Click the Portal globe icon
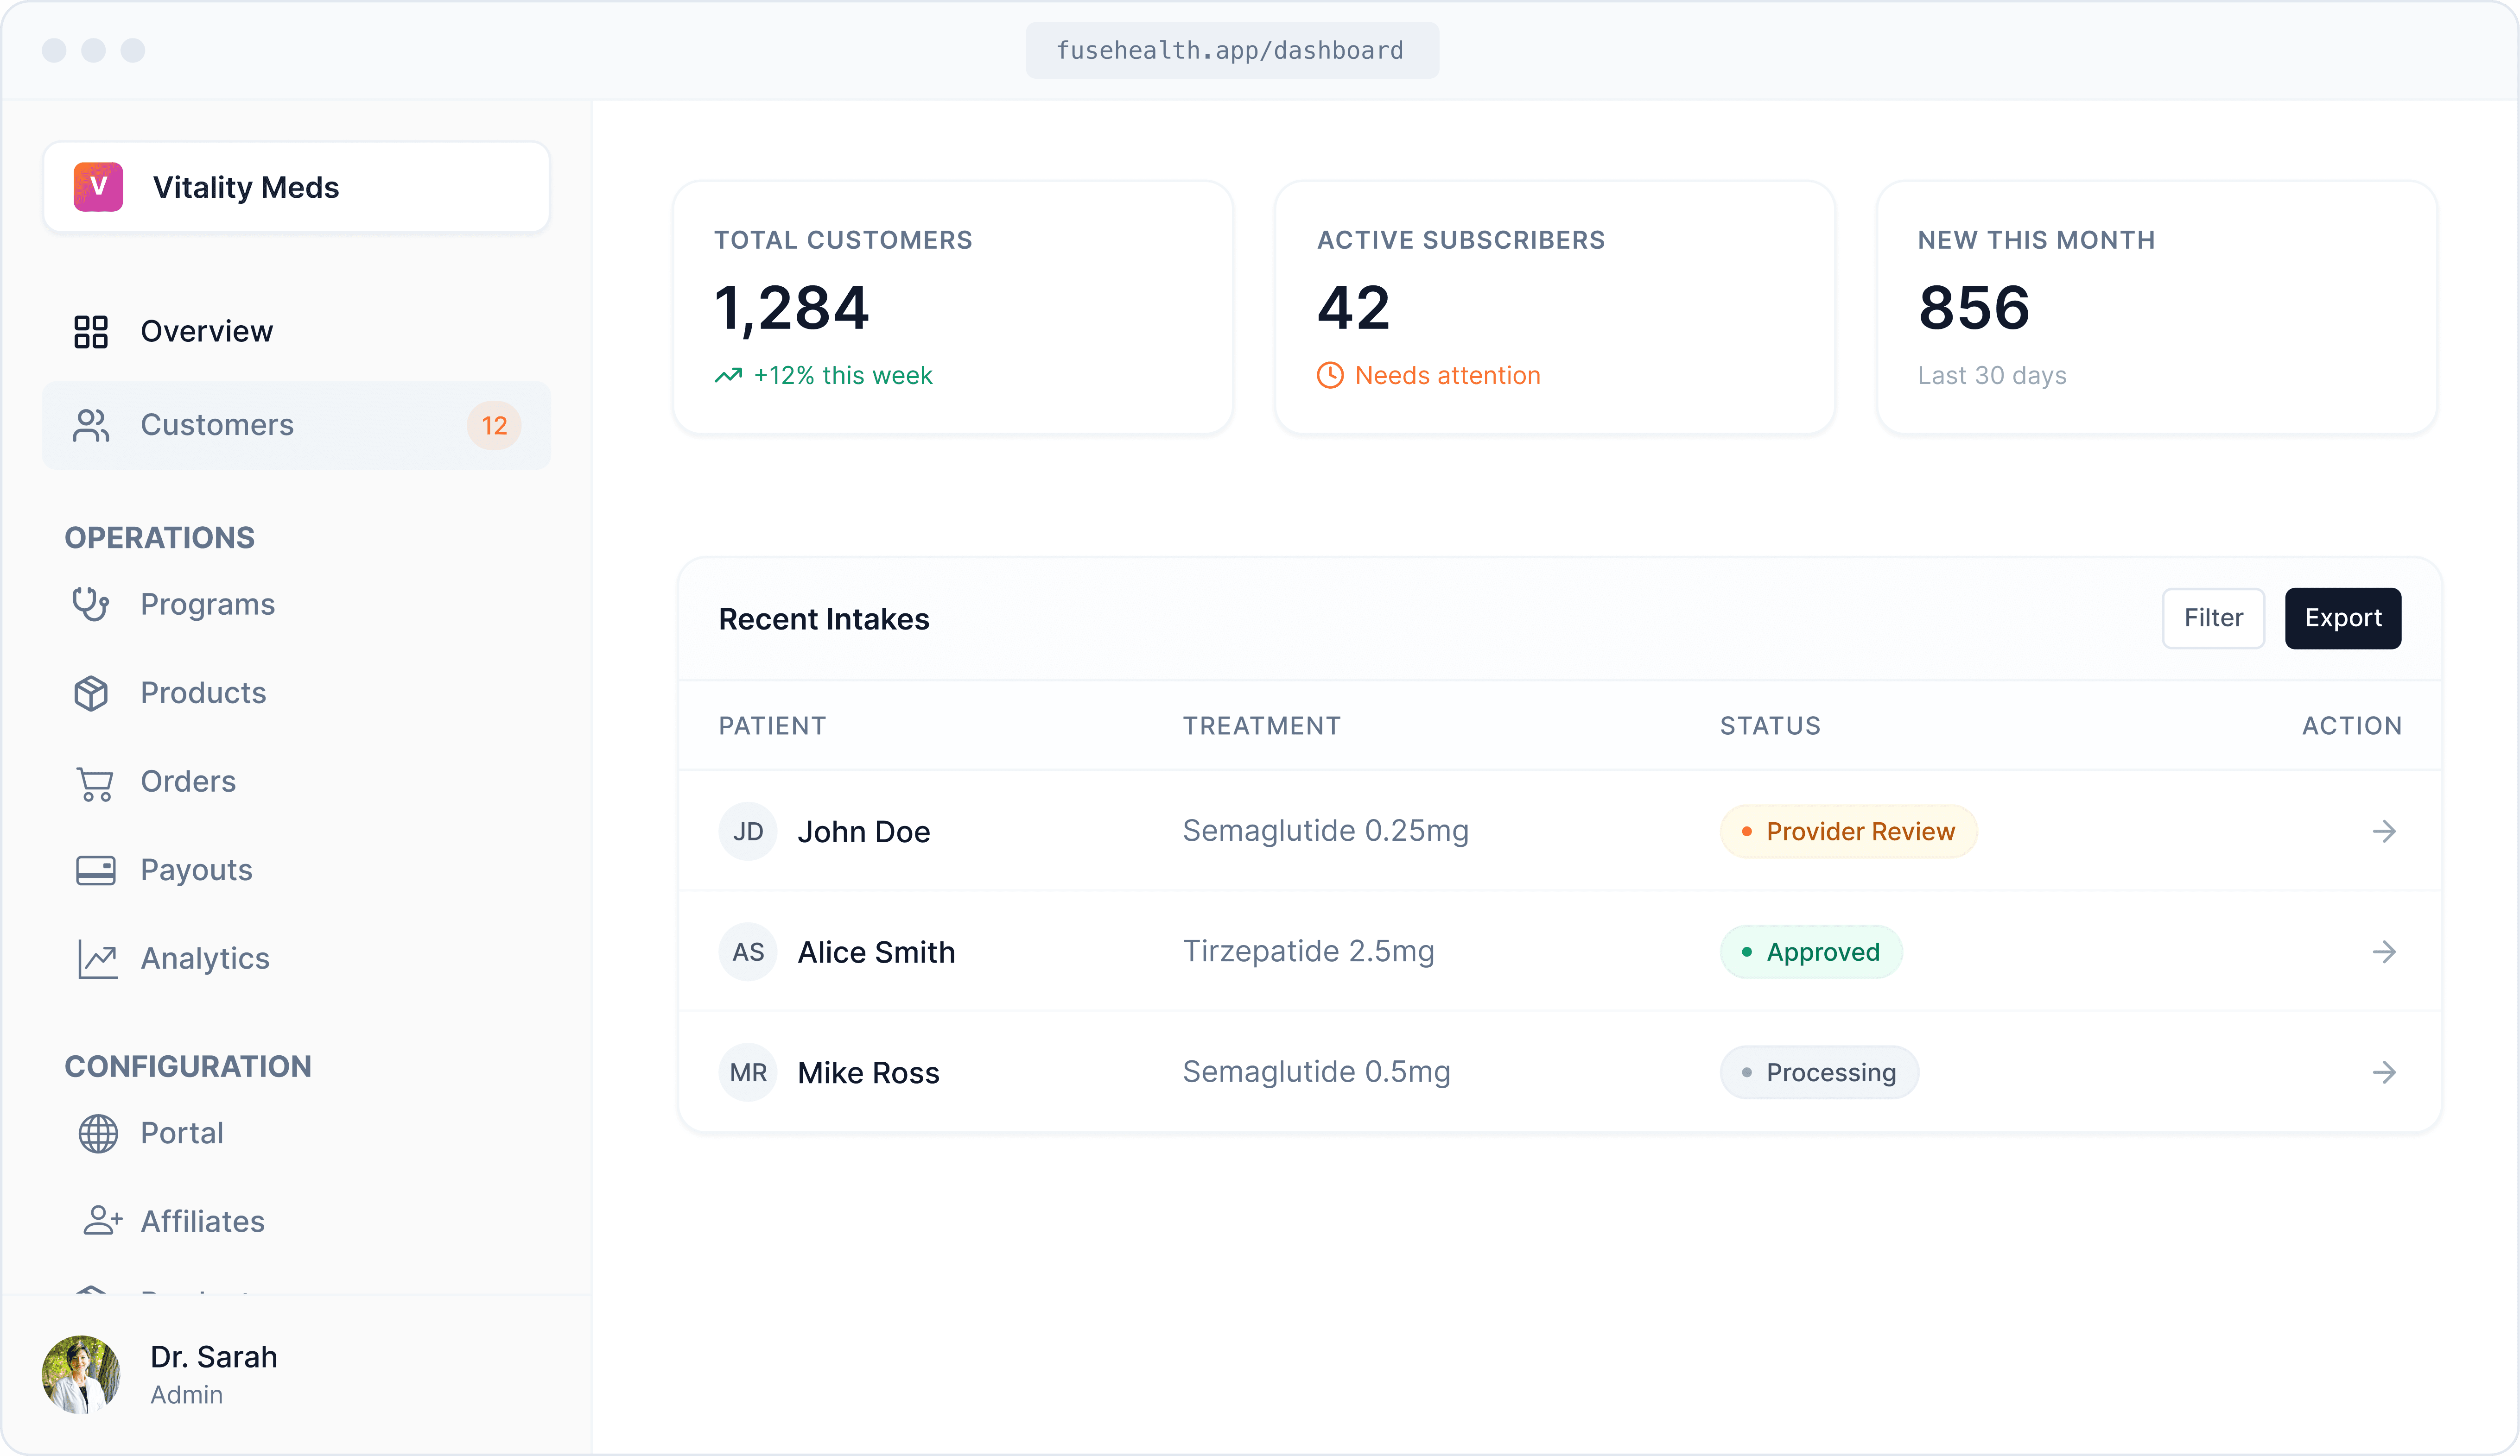 98,1133
